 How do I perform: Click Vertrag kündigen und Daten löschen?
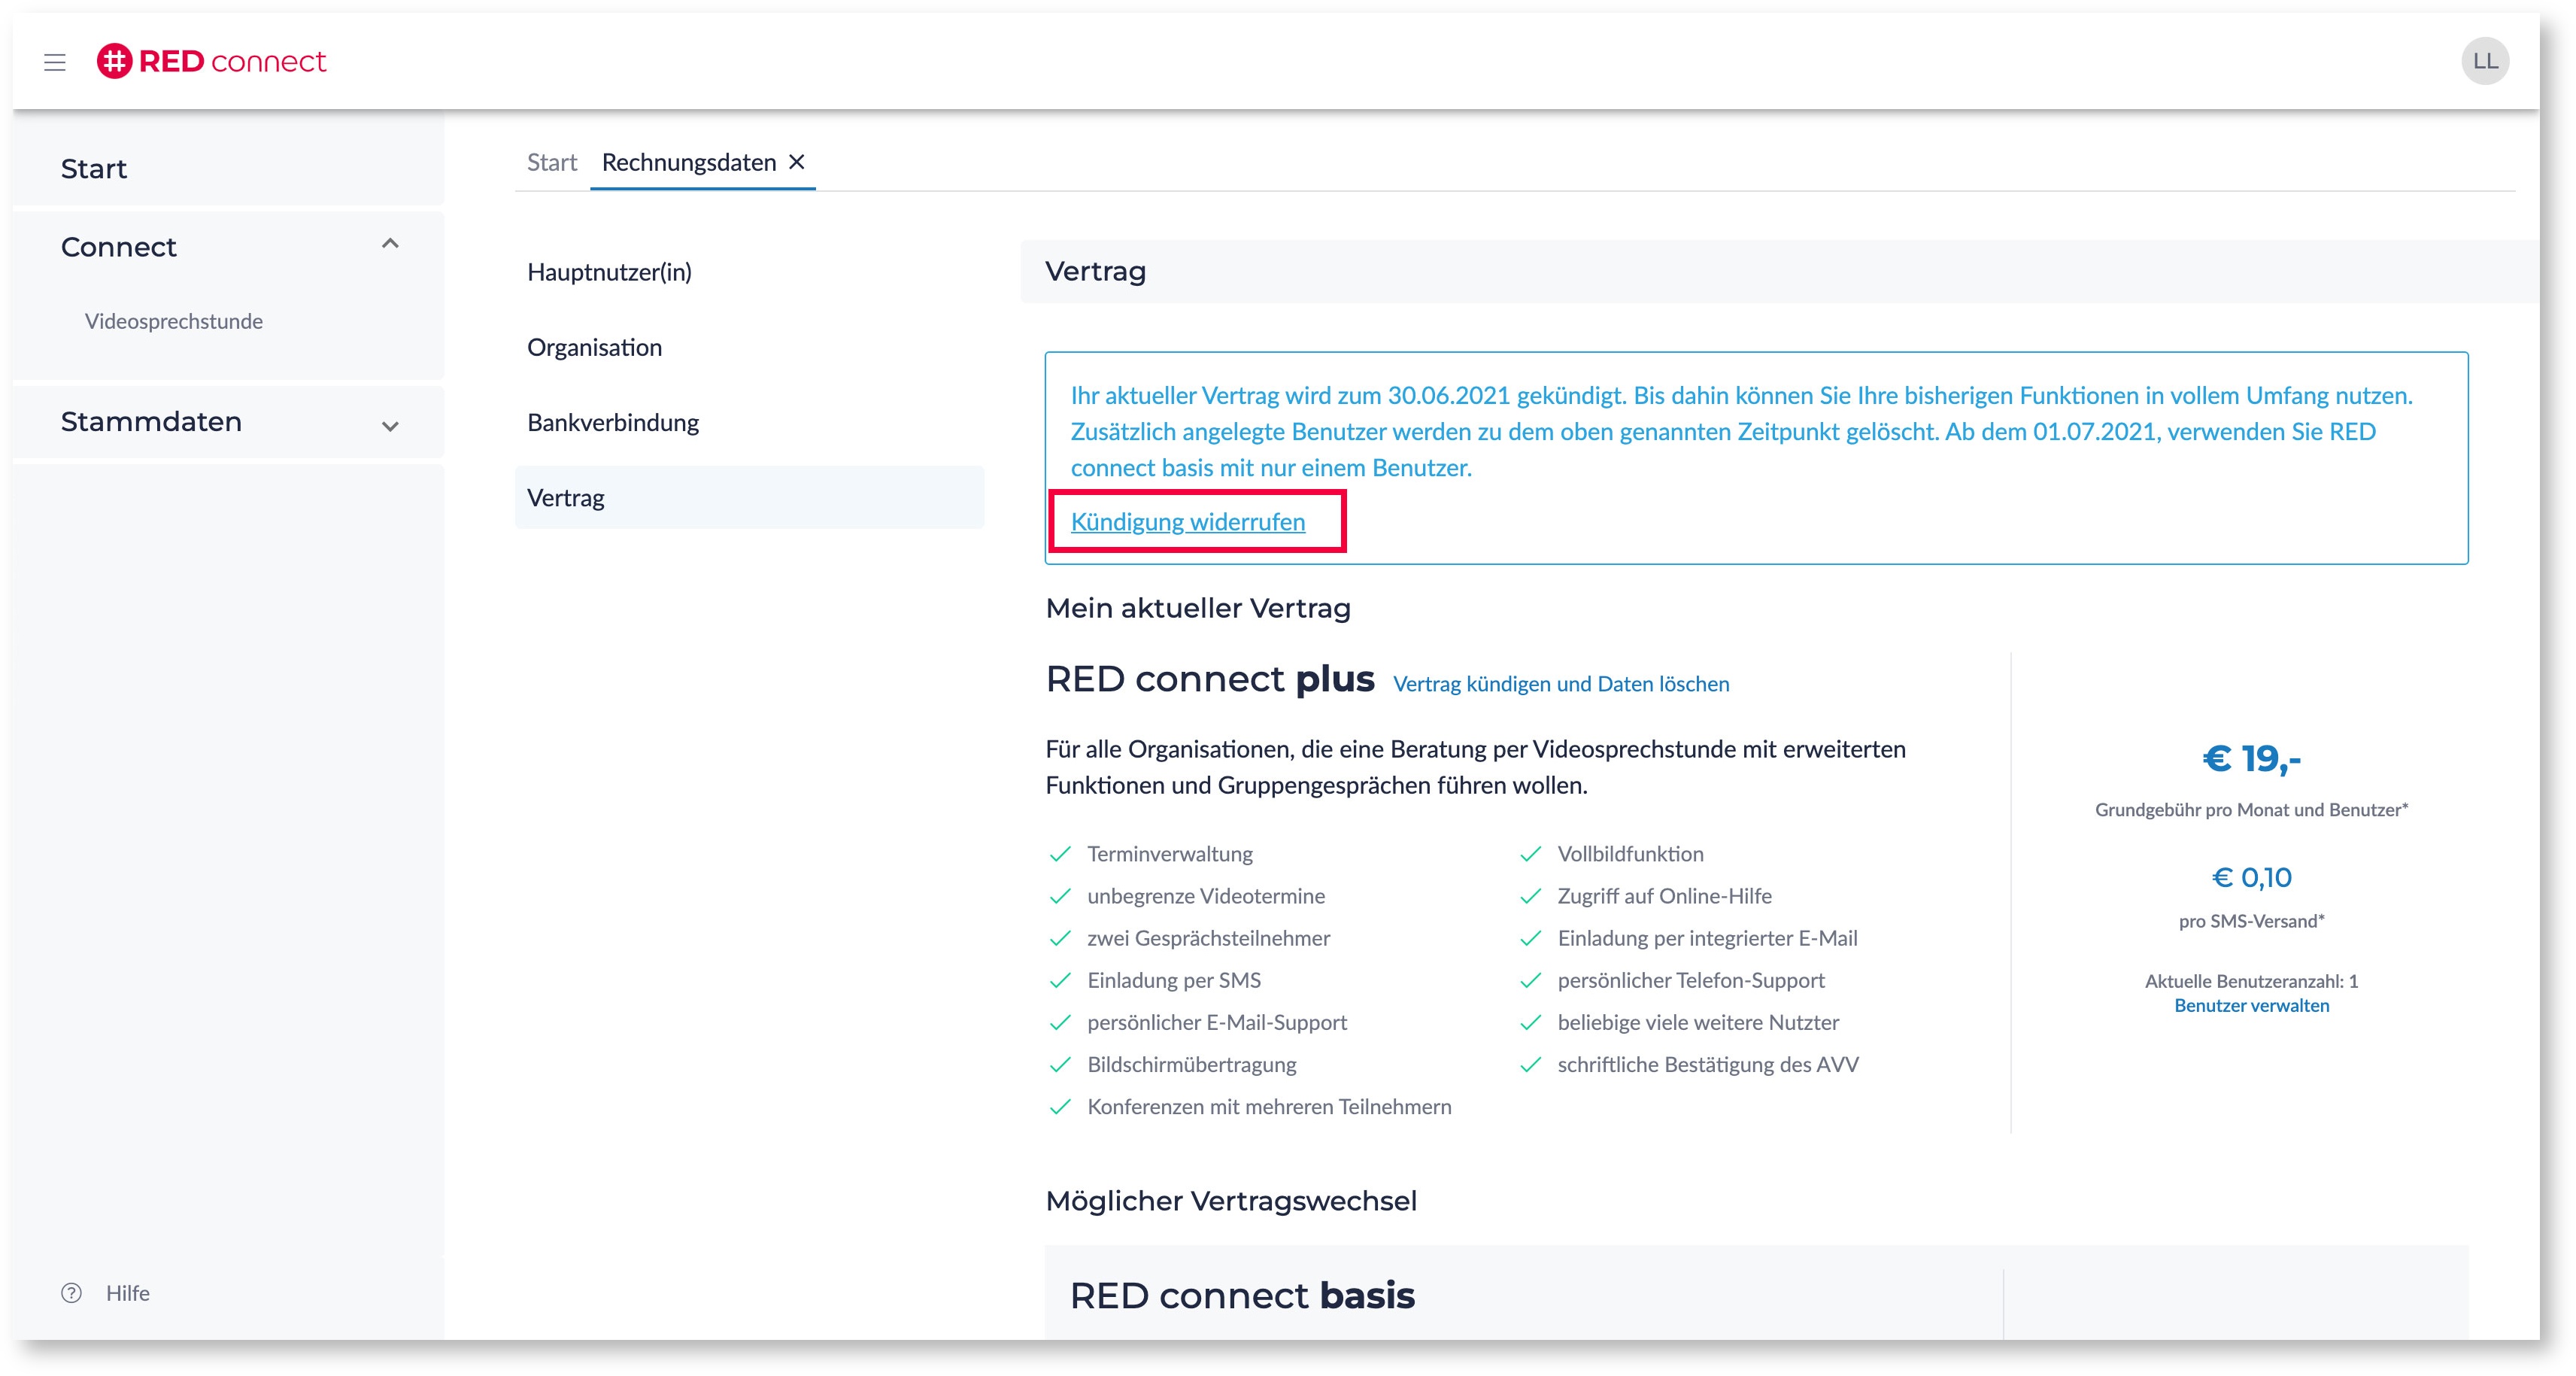[1560, 684]
